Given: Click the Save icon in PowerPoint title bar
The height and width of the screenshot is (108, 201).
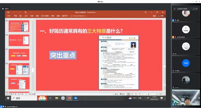Looking at the screenshot, I should (8, 12).
